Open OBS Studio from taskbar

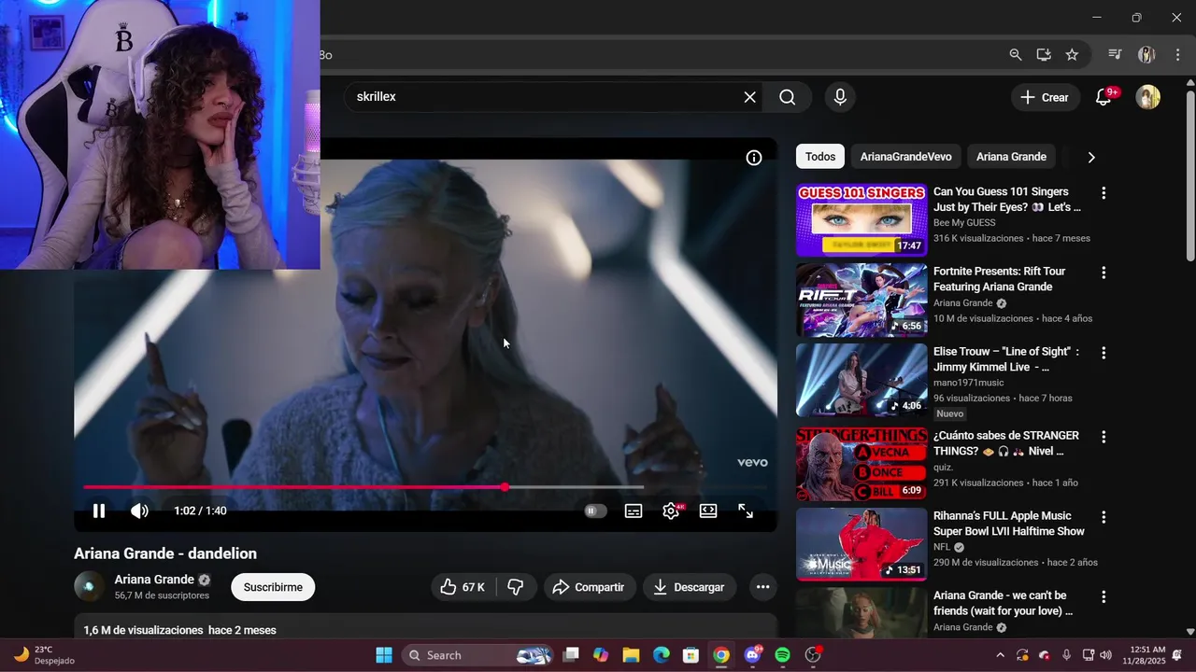click(813, 655)
